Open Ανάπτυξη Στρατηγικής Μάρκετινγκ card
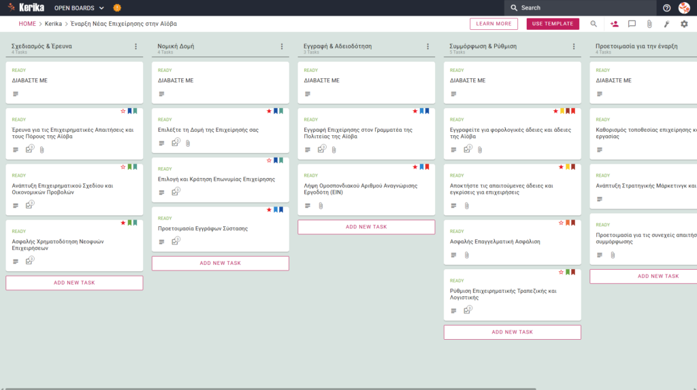 pos(643,187)
